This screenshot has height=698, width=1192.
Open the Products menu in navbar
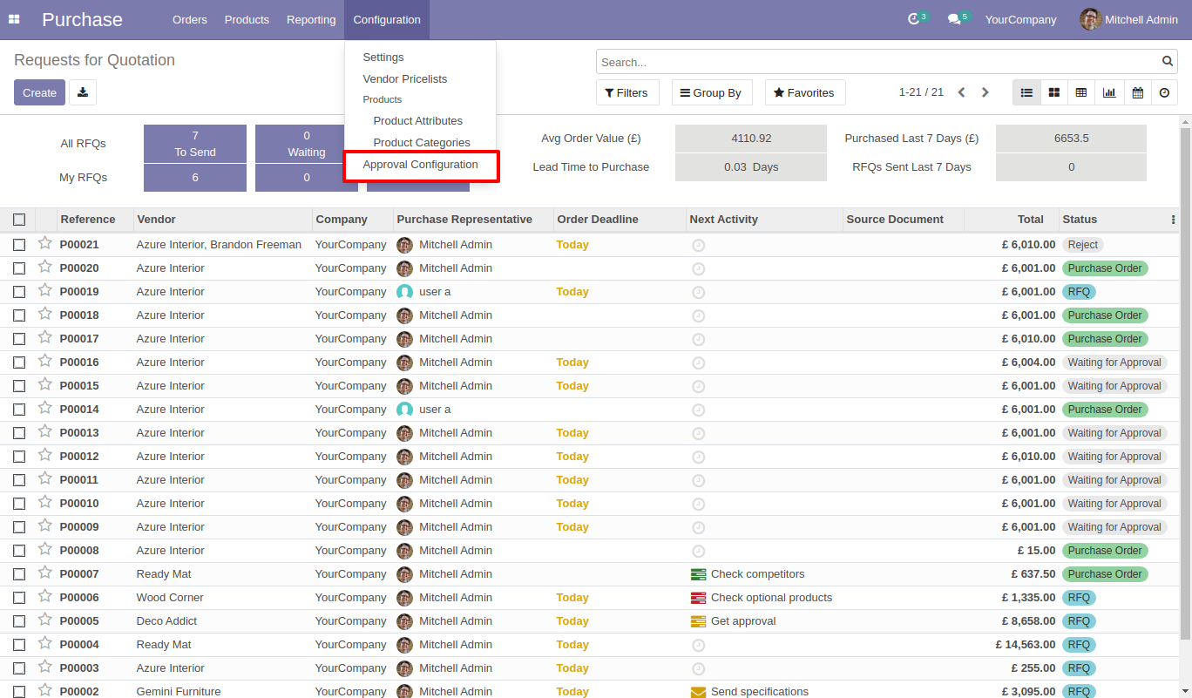click(x=247, y=19)
